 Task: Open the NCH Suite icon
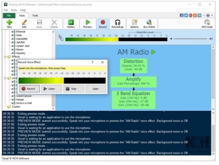207,24
